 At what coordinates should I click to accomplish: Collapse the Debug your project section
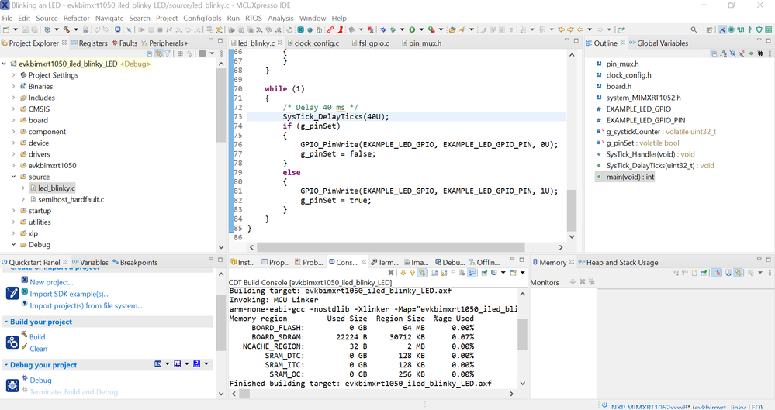pos(6,365)
